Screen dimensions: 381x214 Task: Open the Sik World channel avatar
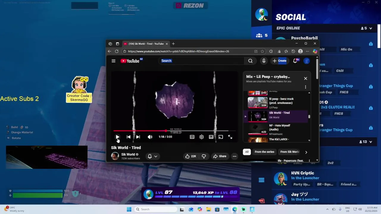coord(115,156)
